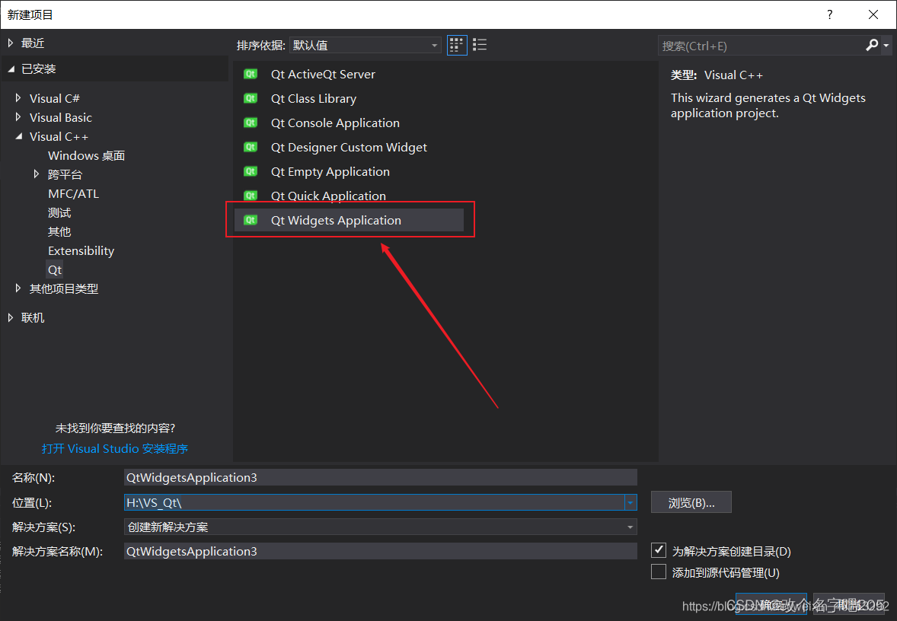The image size is (897, 621).
Task: Click the search box (Ctrl+E)
Action: point(761,46)
